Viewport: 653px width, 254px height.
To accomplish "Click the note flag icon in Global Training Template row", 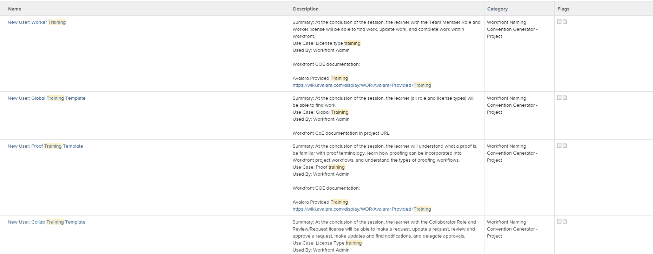I will tap(560, 98).
